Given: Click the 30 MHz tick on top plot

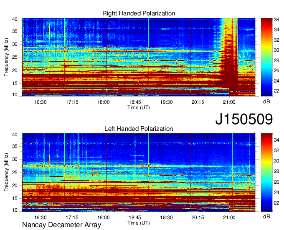Looking at the screenshot, I should (x=15, y=44).
